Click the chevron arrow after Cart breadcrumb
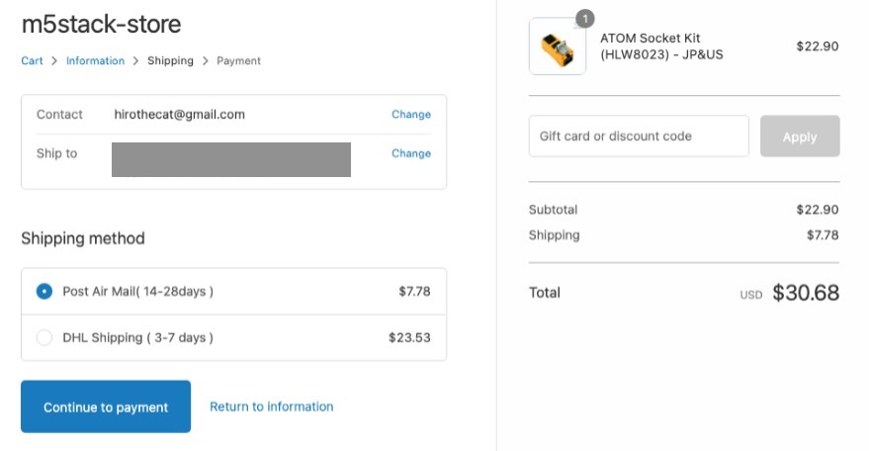Screen dimensions: 869x451 click(x=54, y=61)
